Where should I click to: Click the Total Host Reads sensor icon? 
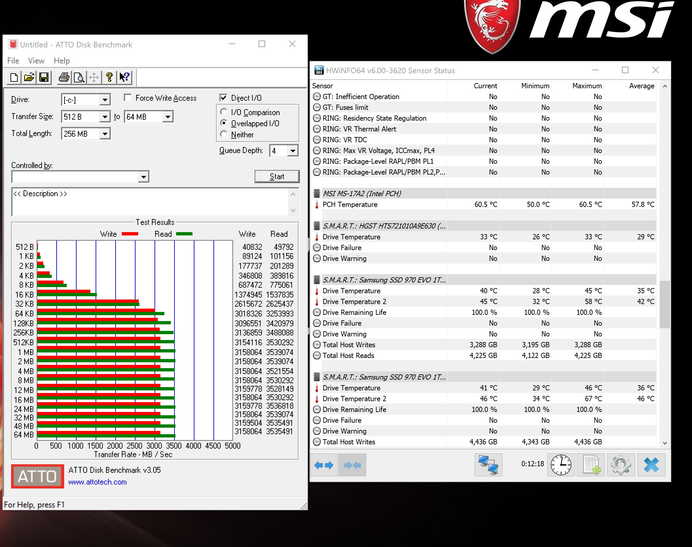point(317,355)
